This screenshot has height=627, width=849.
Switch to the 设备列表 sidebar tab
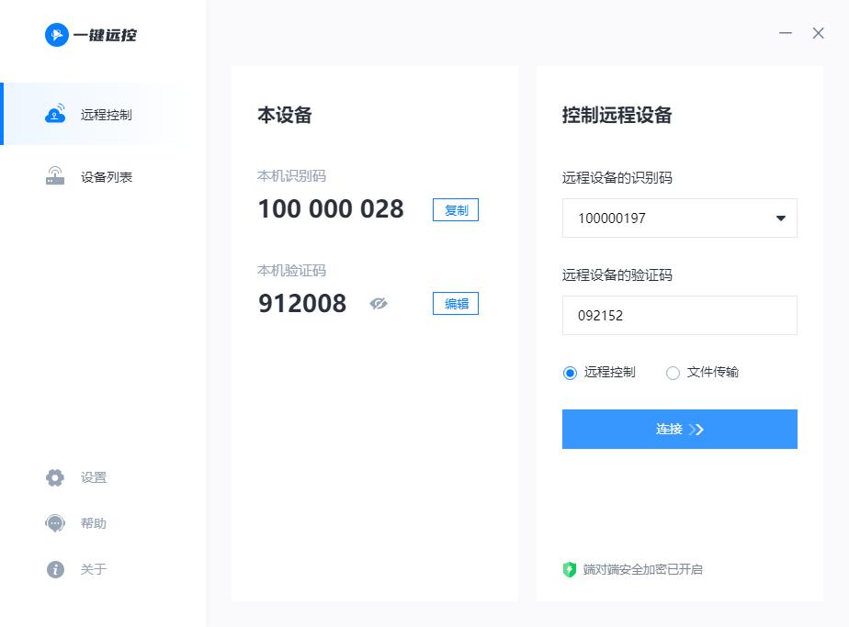pyautogui.click(x=106, y=176)
